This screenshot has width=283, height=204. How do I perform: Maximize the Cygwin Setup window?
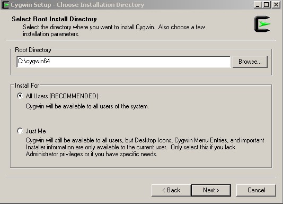[266, 5]
